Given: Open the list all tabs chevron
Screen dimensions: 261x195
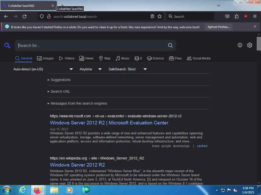Looking at the screenshot, I should pyautogui.click(x=219, y=6).
